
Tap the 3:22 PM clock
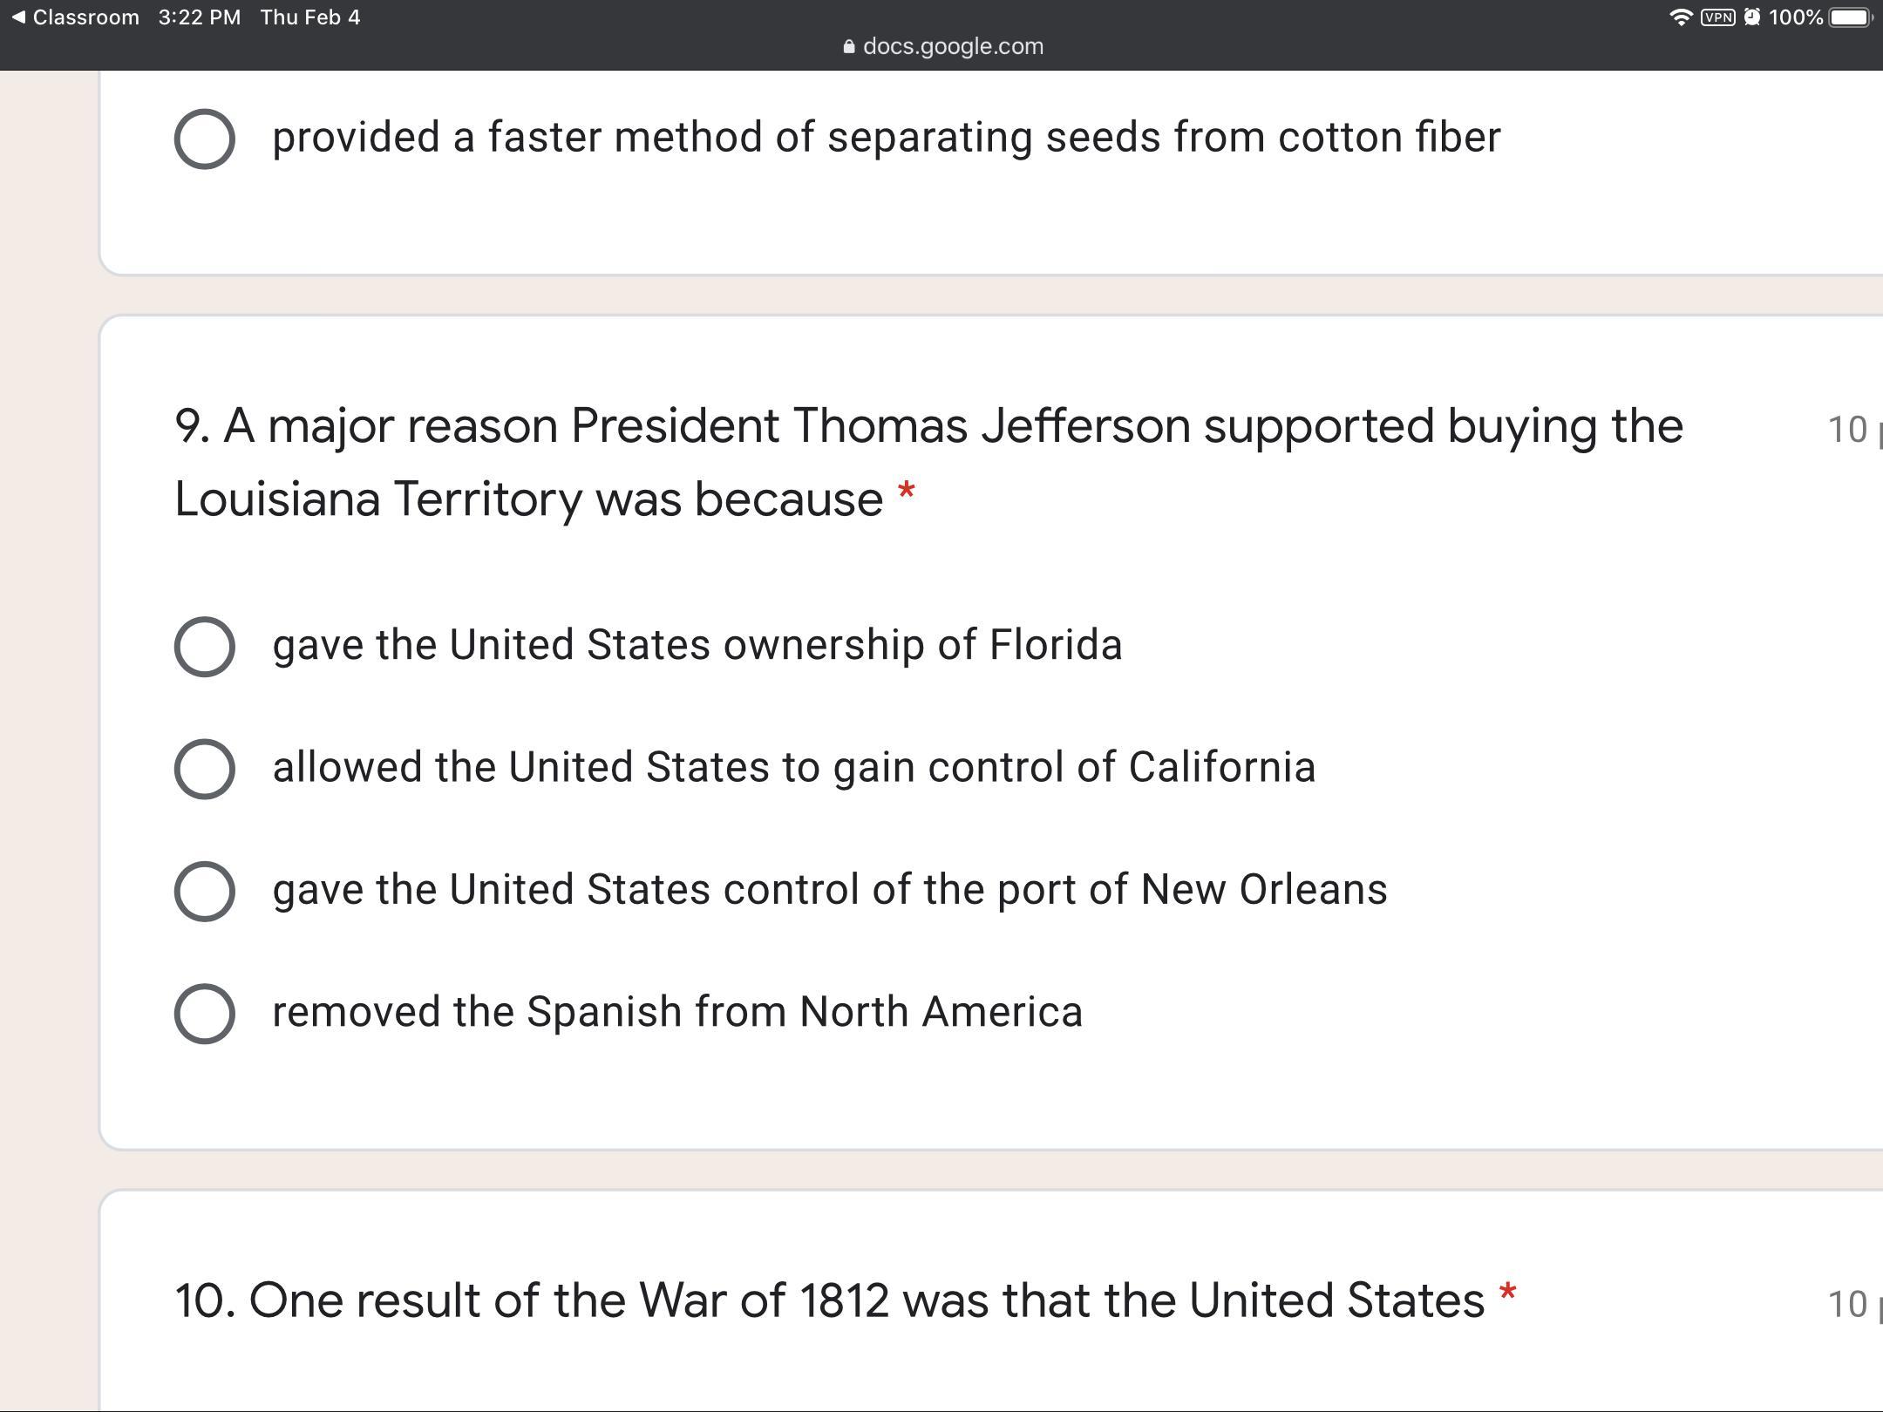(x=200, y=17)
